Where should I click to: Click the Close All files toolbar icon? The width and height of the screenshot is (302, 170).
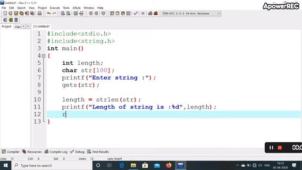[x=33, y=13]
